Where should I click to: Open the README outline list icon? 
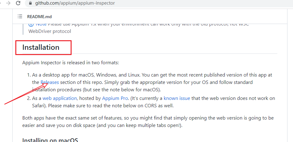20,17
